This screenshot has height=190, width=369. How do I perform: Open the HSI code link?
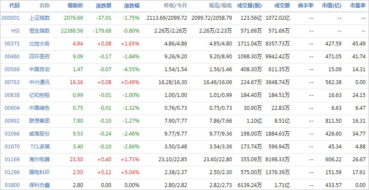coord(15,30)
